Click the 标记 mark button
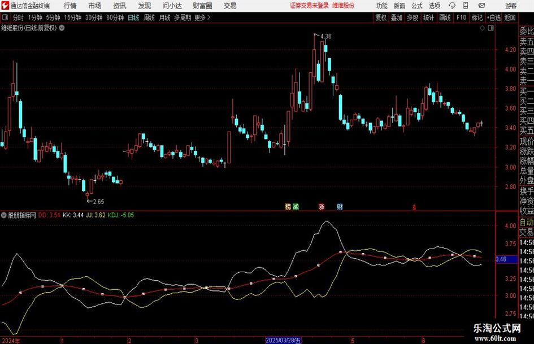The image size is (534, 344). point(477,18)
